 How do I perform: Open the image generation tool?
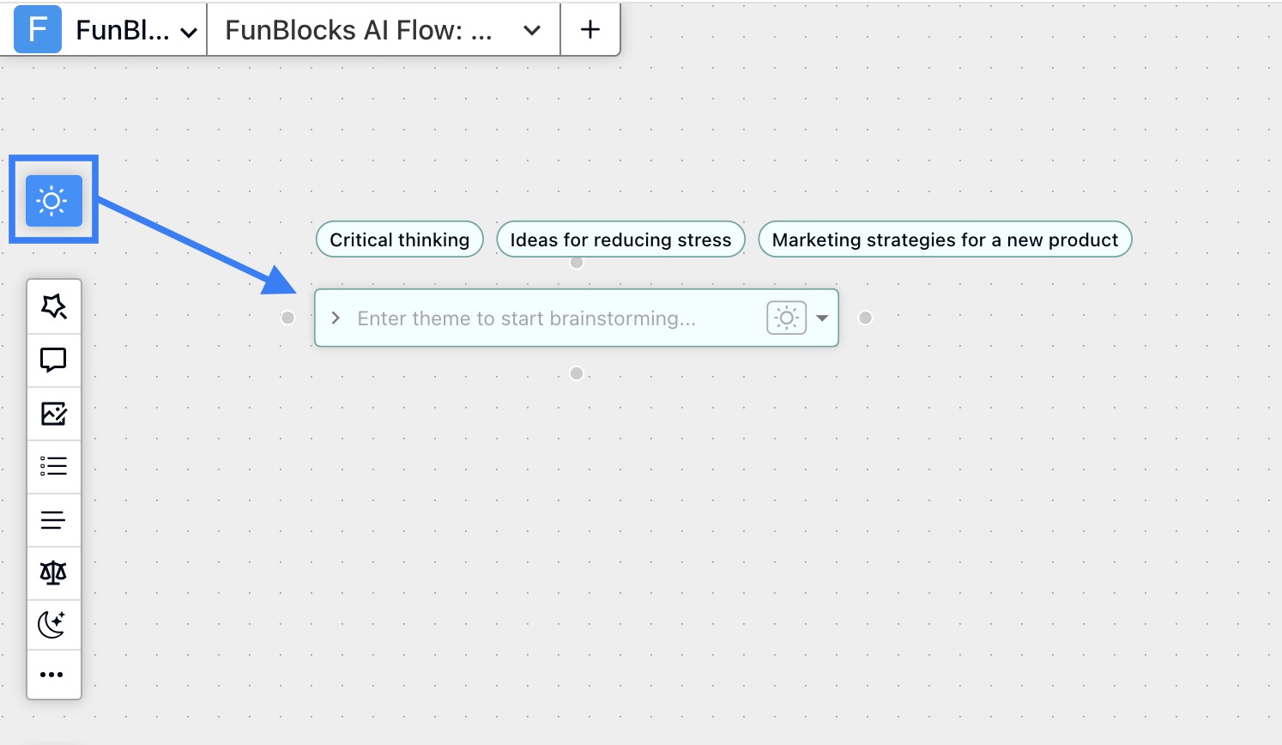tap(53, 413)
